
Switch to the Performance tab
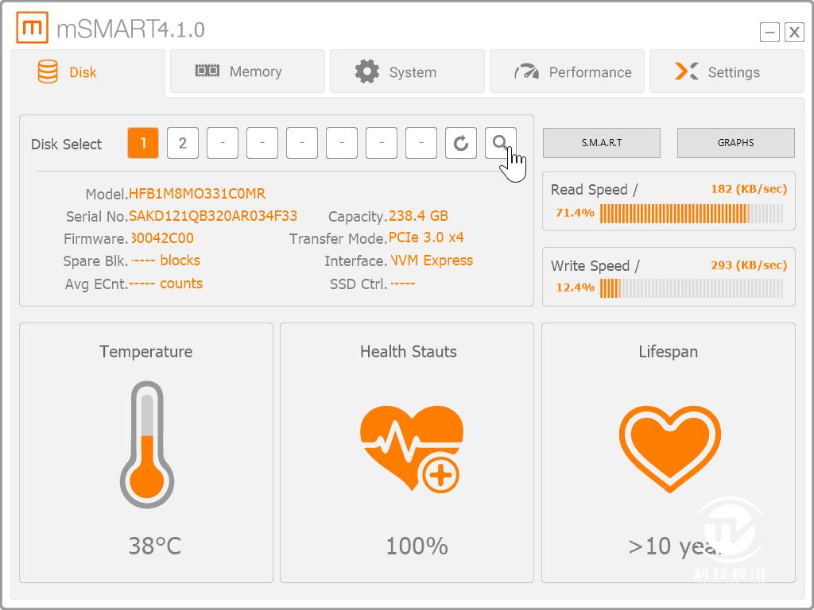568,71
